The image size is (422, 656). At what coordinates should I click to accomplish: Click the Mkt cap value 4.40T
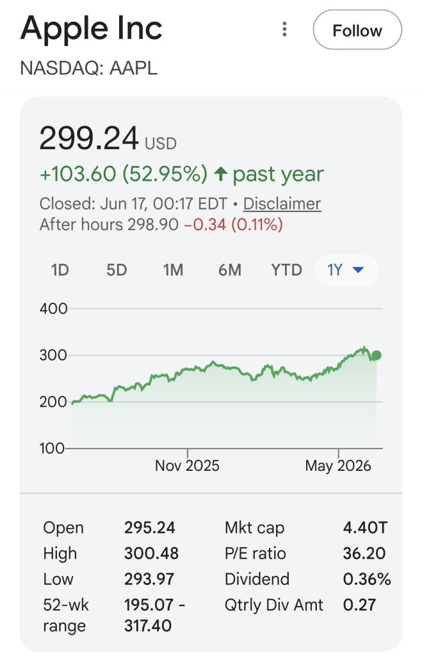[365, 528]
